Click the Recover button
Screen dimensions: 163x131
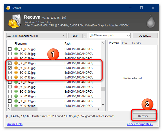[144, 116]
